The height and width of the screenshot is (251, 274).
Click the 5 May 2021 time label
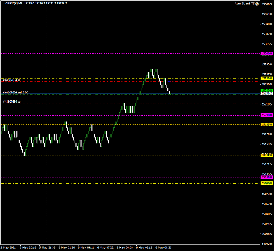coord(8,247)
